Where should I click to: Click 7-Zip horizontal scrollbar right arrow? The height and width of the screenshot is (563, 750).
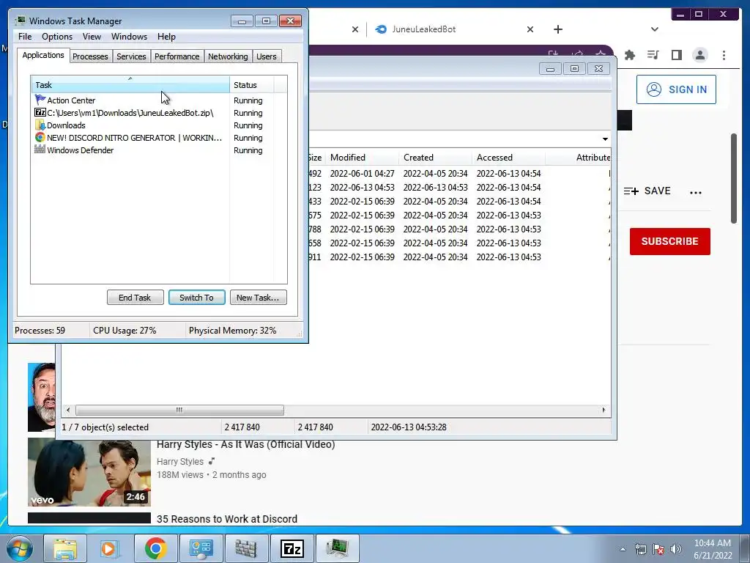pos(604,411)
